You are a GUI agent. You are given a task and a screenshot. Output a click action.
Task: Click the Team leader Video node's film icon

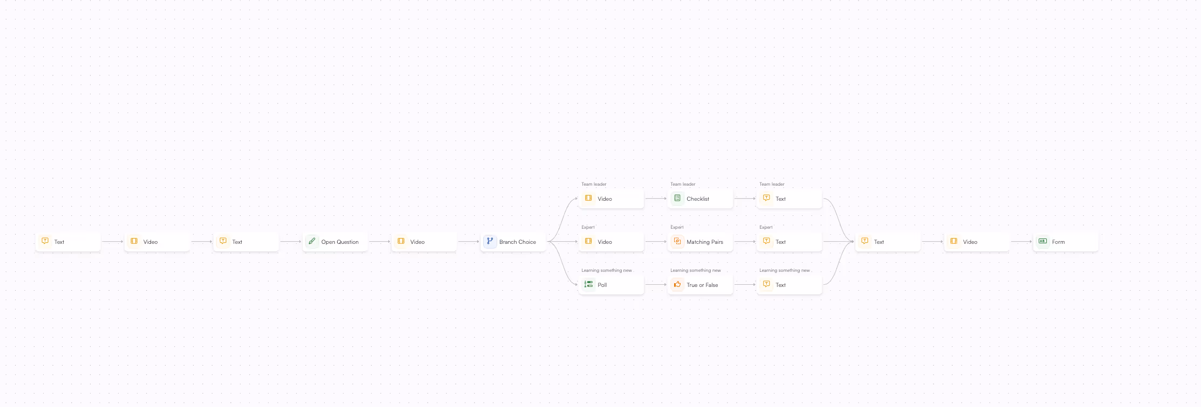588,198
